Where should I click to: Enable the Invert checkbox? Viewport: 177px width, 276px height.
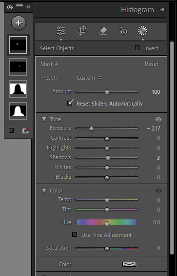[x=138, y=48]
